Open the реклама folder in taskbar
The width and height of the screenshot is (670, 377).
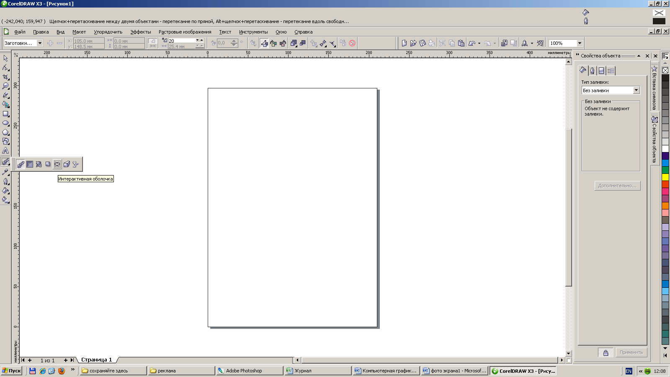click(x=181, y=371)
